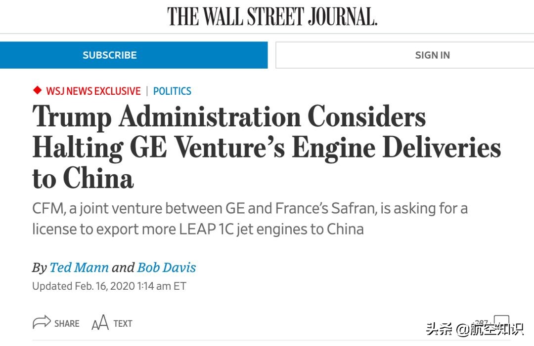534x346 pixels.
Task: Click the red diamond exclusive marker
Action: click(x=37, y=91)
